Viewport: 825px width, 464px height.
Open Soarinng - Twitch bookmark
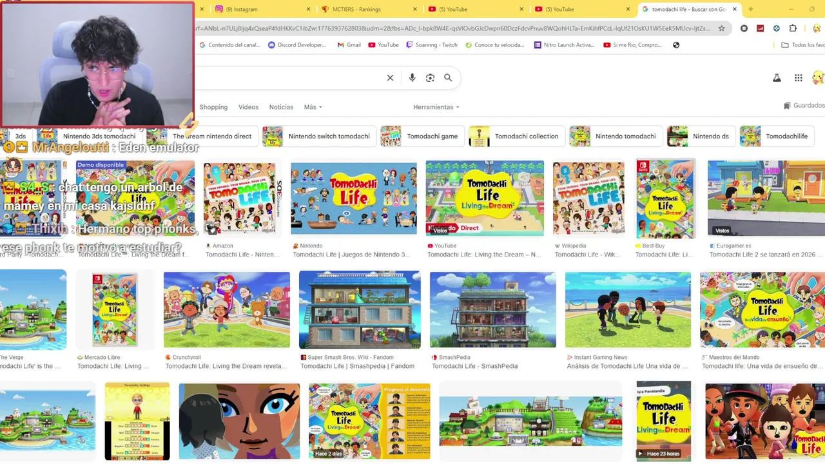pyautogui.click(x=432, y=45)
